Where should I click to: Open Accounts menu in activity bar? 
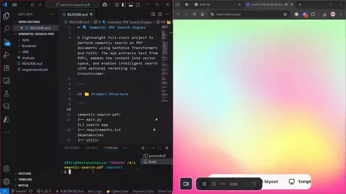coord(6,169)
